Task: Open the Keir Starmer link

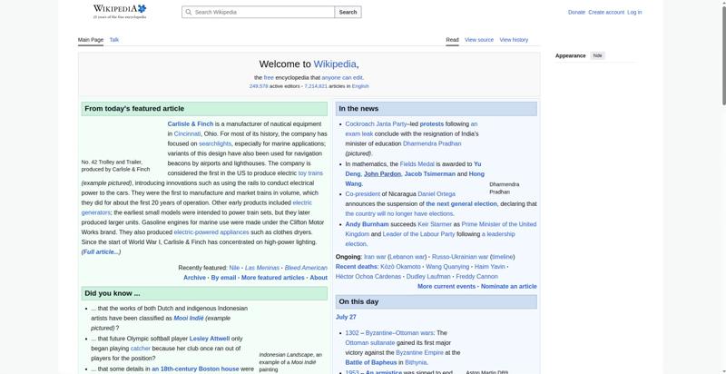Action: [435, 224]
